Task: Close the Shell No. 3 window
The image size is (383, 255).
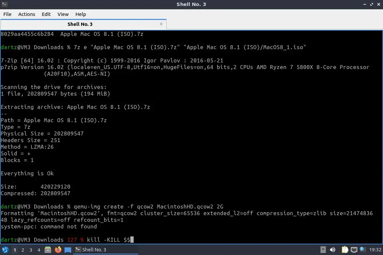Action: pyautogui.click(x=379, y=4)
